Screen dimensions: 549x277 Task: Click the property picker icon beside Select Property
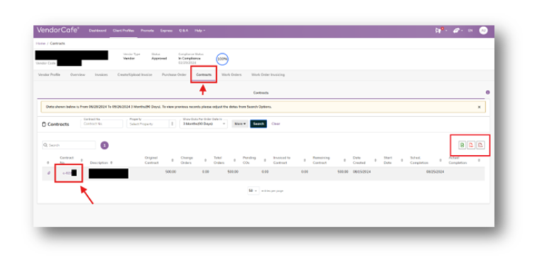click(x=172, y=124)
